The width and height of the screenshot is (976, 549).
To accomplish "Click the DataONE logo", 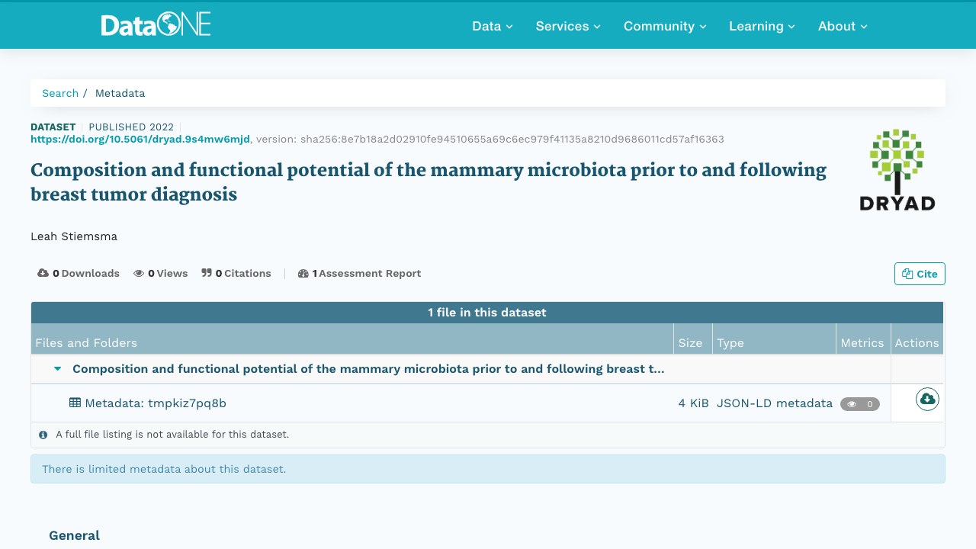I will (x=156, y=25).
